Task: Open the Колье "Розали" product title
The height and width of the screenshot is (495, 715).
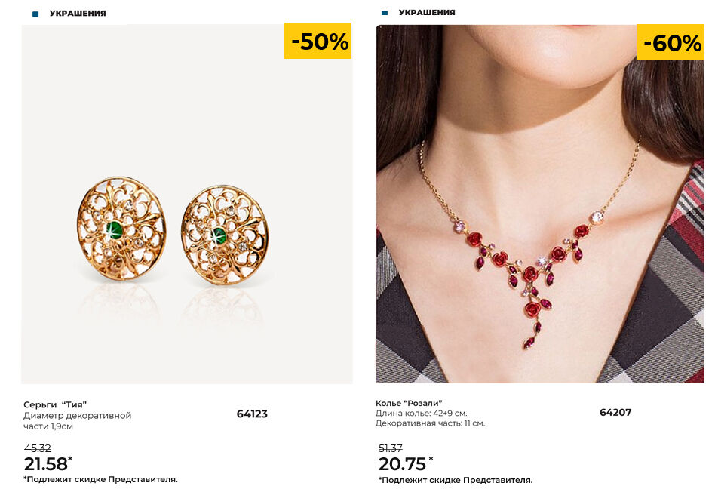Action: [409, 403]
